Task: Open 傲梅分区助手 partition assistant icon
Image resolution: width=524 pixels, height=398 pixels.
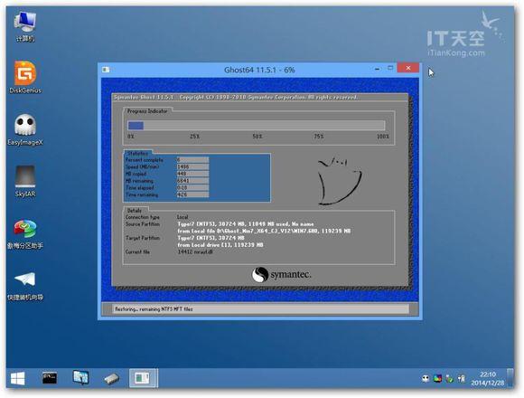Action: (x=25, y=234)
